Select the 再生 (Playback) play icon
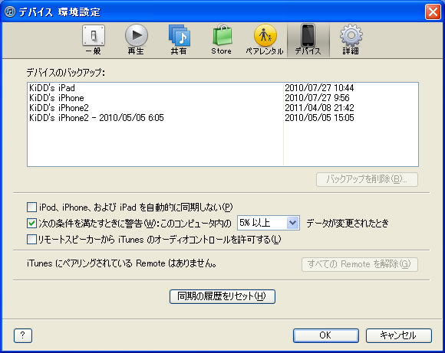The width and height of the screenshot is (445, 353). [137, 36]
